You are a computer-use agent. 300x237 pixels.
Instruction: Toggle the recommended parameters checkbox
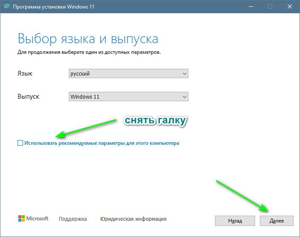pyautogui.click(x=20, y=143)
